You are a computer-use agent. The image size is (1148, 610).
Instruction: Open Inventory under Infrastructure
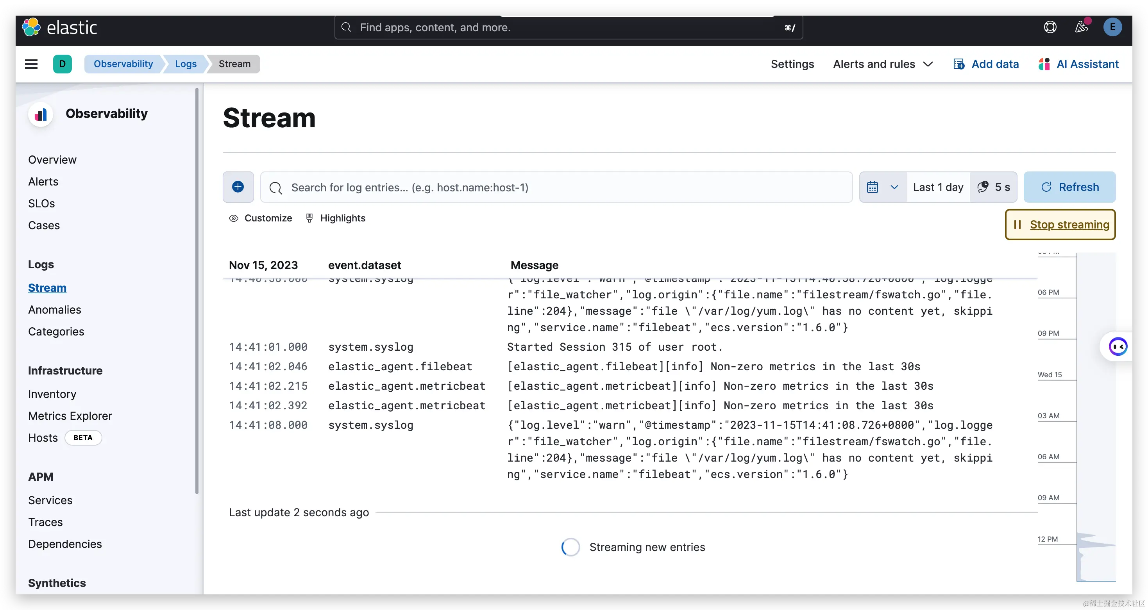tap(52, 394)
